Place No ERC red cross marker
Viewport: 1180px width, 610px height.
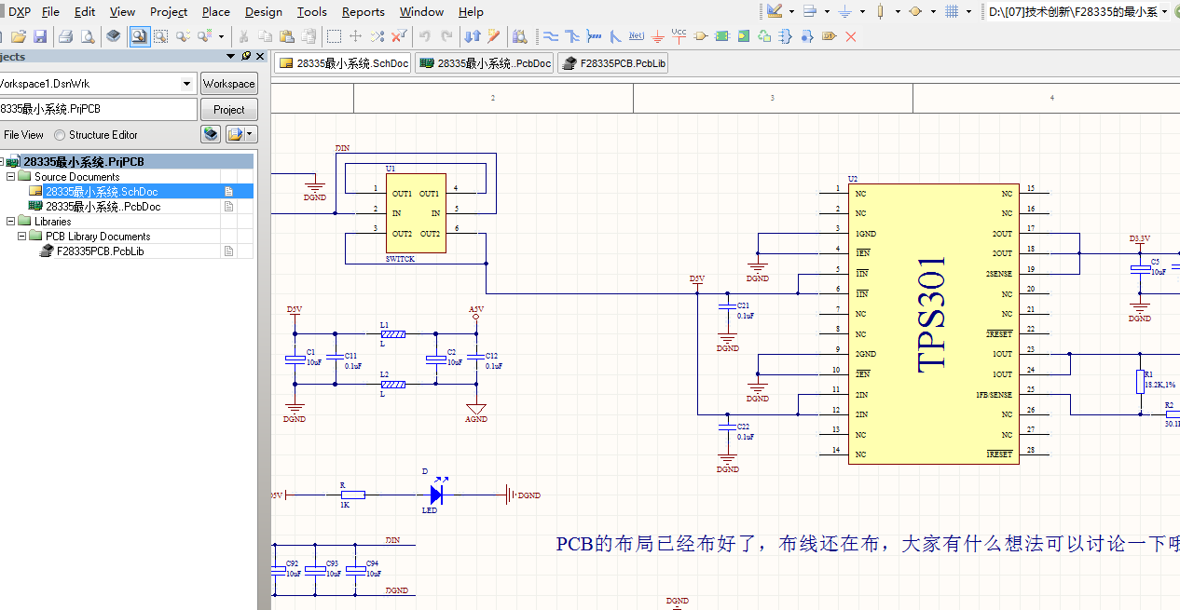(x=850, y=36)
